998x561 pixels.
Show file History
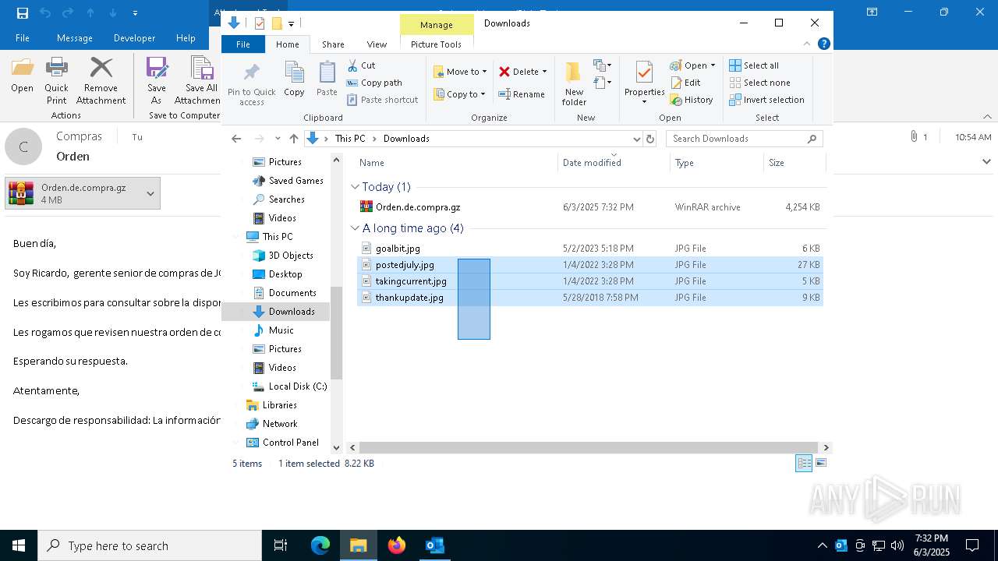(x=692, y=100)
